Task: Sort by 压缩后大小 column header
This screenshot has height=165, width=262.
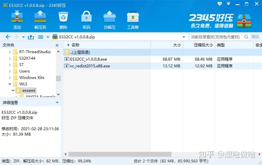Action: tap(199, 45)
